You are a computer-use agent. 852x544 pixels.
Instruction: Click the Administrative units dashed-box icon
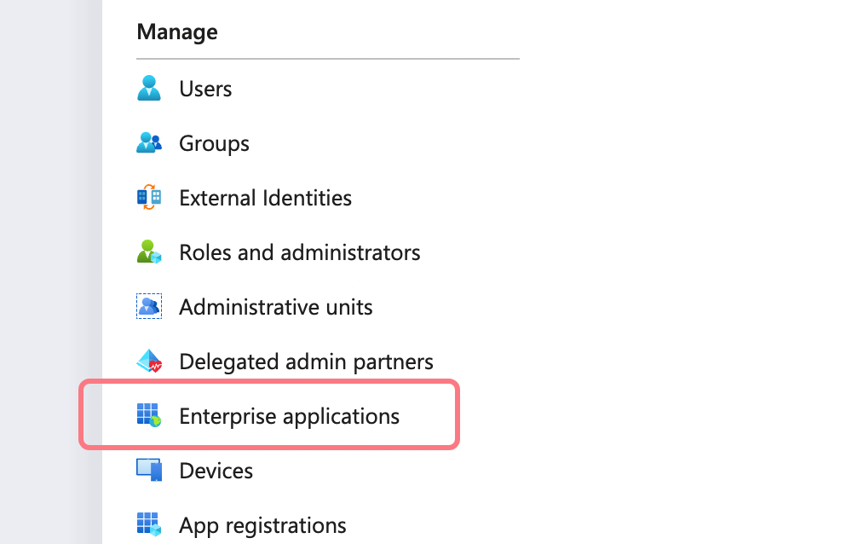149,307
